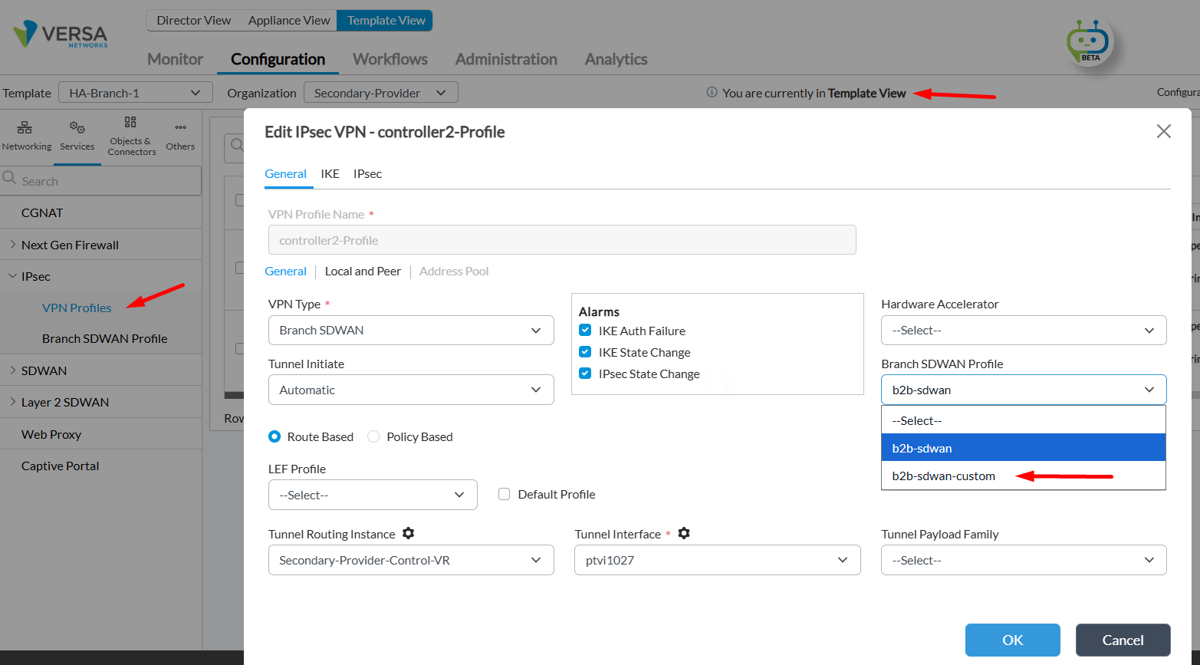This screenshot has width=1200, height=665.
Task: Open the Tunnel Routing Instance dropdown
Action: tap(411, 560)
